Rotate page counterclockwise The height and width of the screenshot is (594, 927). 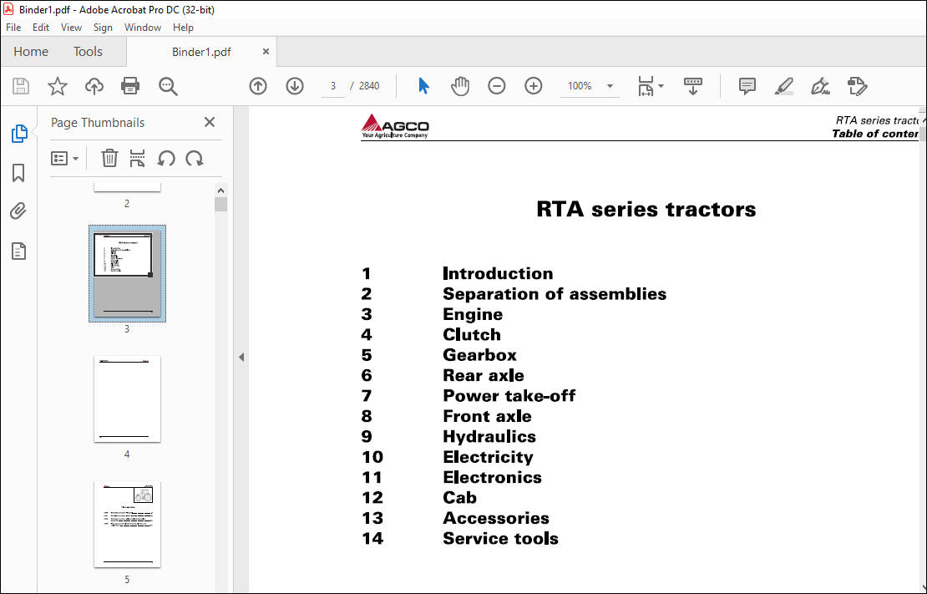166,159
